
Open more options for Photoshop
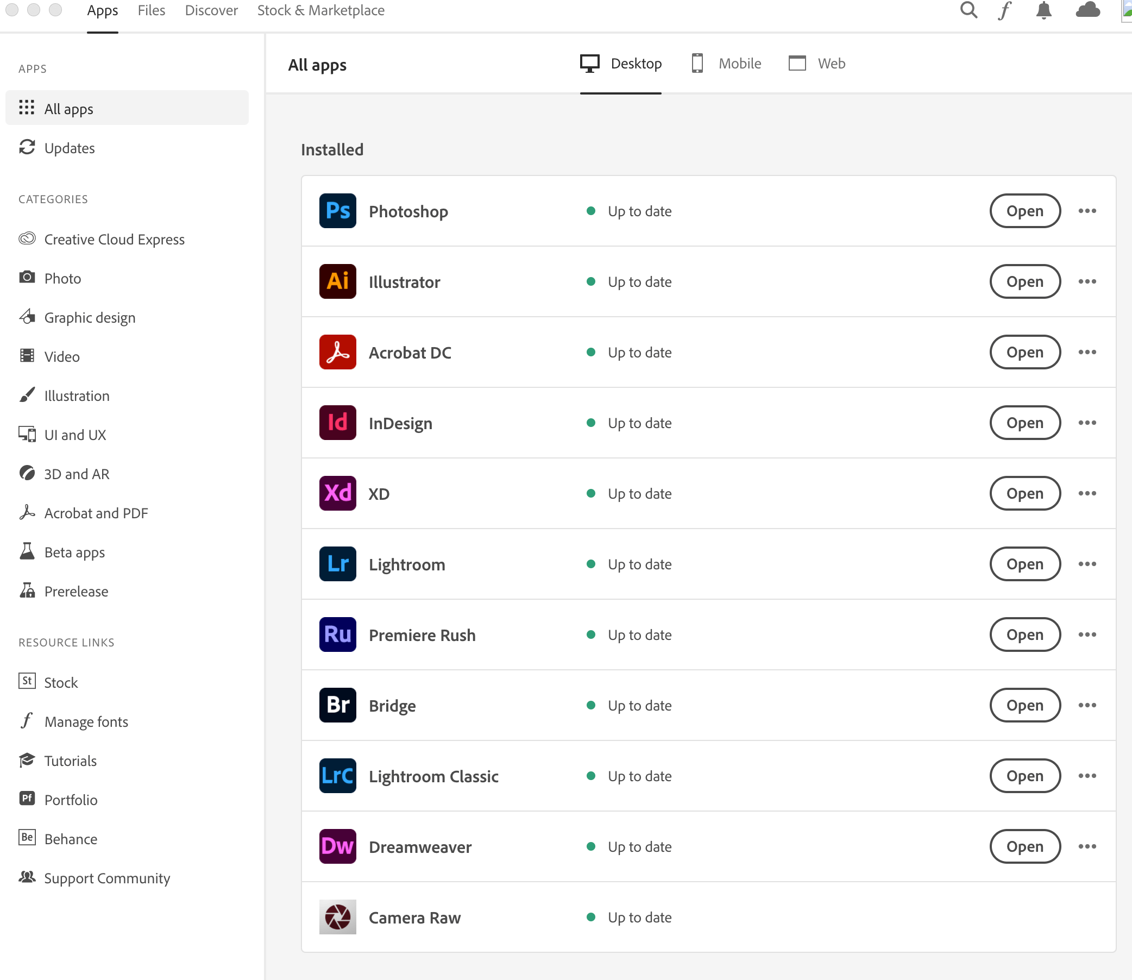[x=1087, y=211]
